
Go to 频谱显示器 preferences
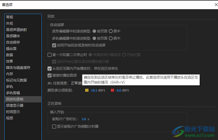click(15, 106)
